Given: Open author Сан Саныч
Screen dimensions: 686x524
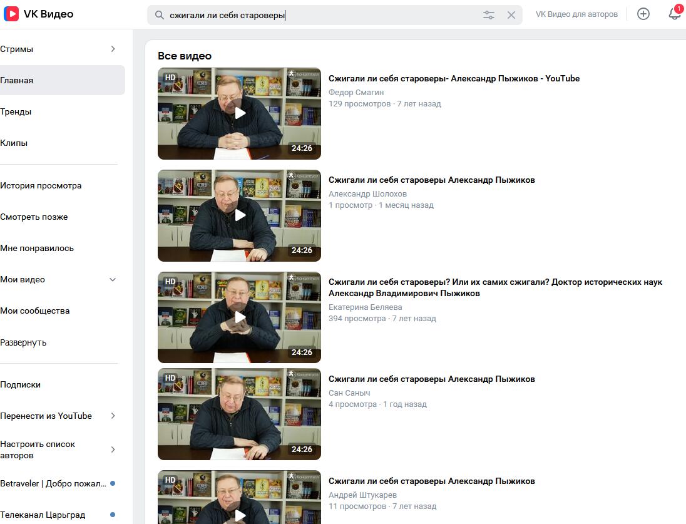Looking at the screenshot, I should (349, 393).
